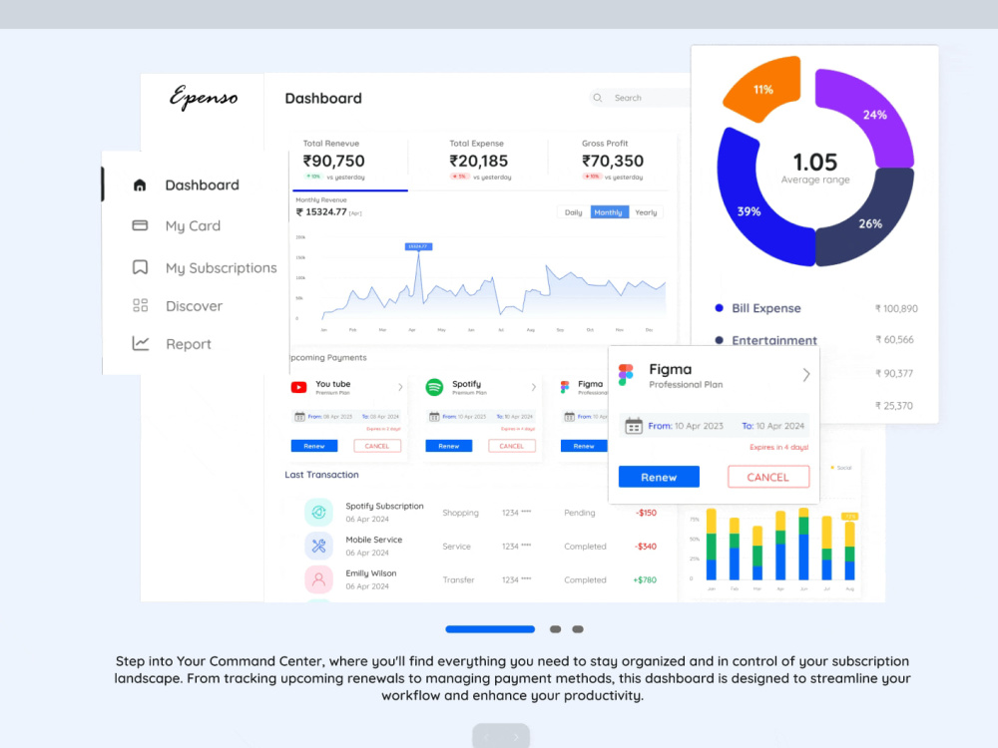Viewport: 998px width, 748px height.
Task: Select the Total Renevue stat tab
Action: (x=348, y=161)
